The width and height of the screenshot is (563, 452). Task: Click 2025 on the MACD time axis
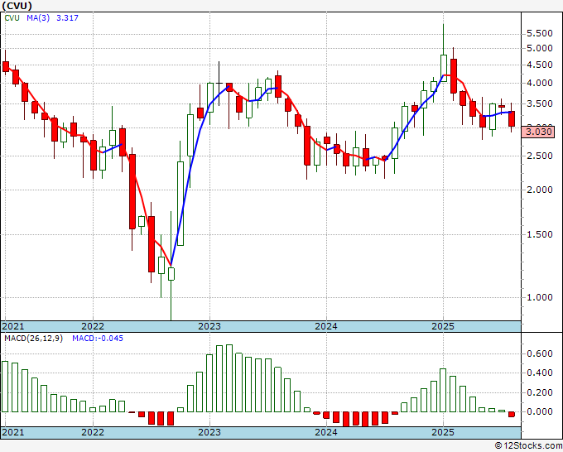tap(443, 432)
